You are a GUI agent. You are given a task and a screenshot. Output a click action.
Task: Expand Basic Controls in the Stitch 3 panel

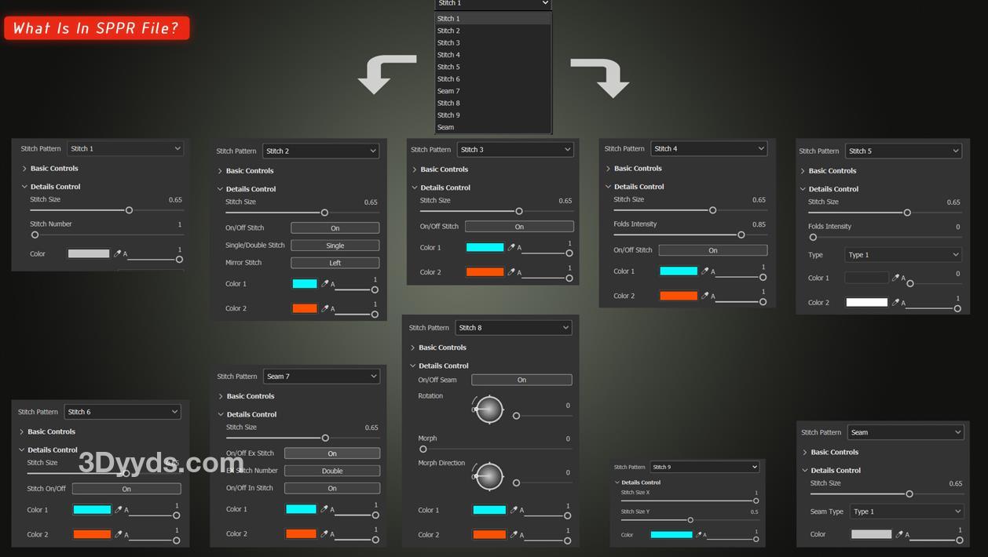click(444, 169)
